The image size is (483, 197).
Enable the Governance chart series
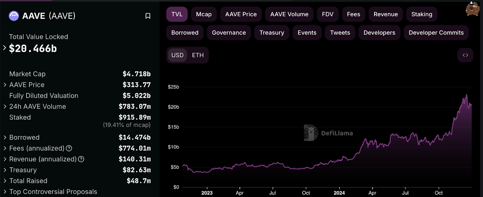(x=229, y=32)
